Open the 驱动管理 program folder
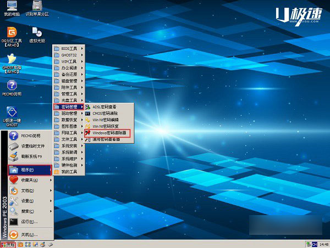 coord(69,114)
